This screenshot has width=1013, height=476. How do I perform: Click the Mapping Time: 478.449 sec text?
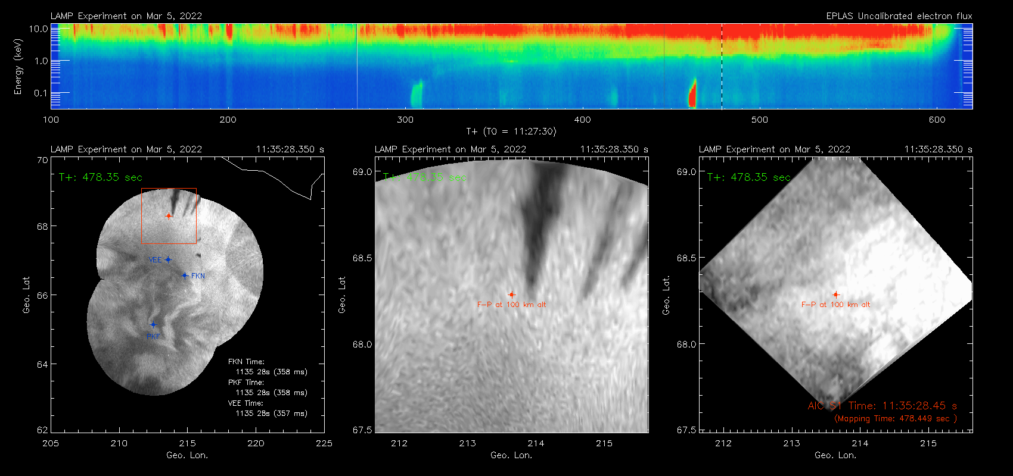(896, 419)
